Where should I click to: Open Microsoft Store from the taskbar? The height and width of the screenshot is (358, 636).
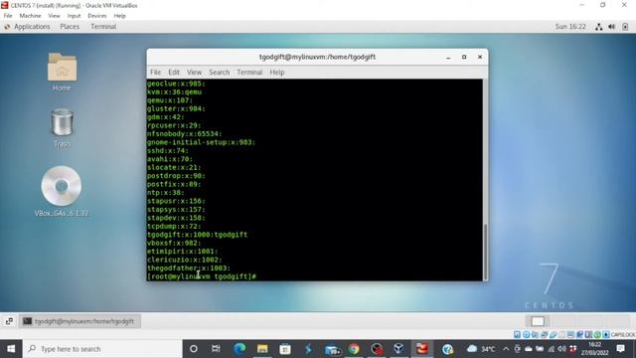pos(285,349)
